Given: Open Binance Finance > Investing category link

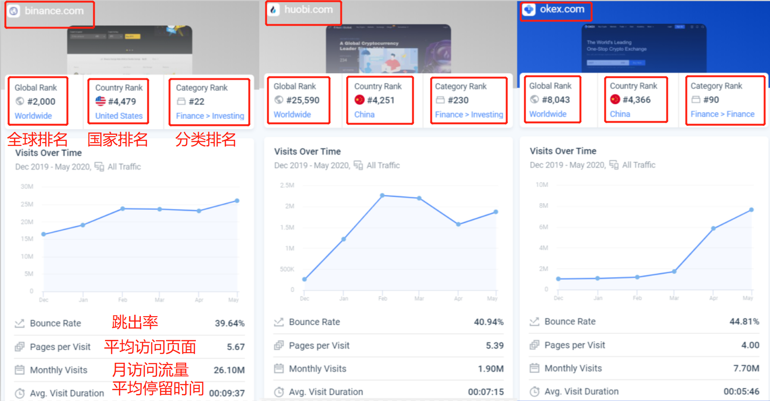Looking at the screenshot, I should pos(210,116).
